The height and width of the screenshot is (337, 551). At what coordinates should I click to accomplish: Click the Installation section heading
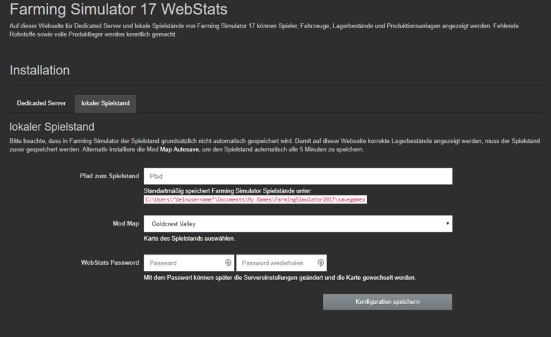click(39, 70)
